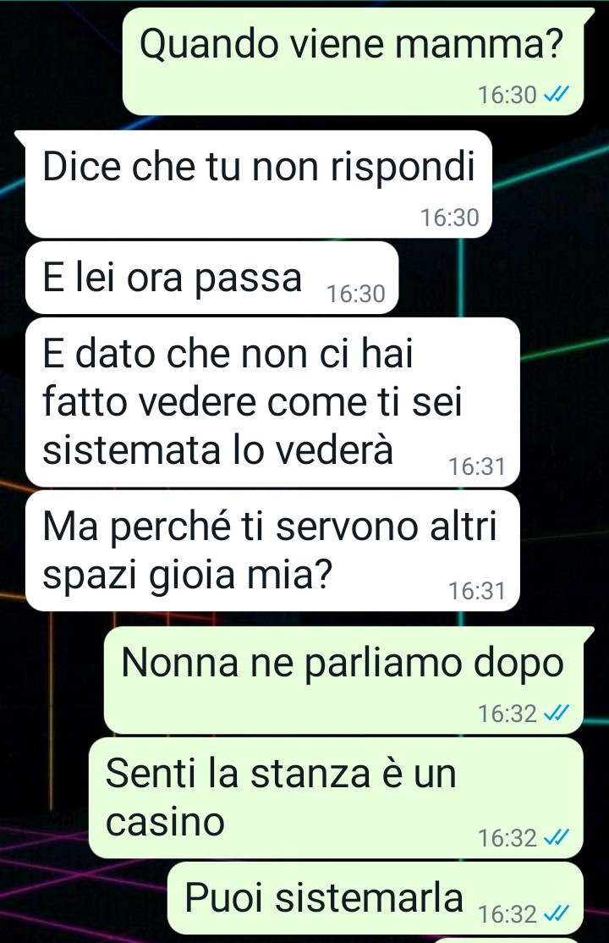This screenshot has height=943, width=609.
Task: Select the "Puoi sistemarla" message bubble
Action: point(376,898)
